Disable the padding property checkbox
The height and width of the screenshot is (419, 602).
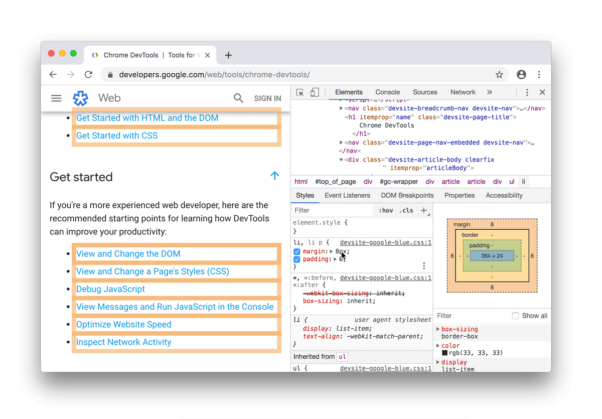point(297,259)
